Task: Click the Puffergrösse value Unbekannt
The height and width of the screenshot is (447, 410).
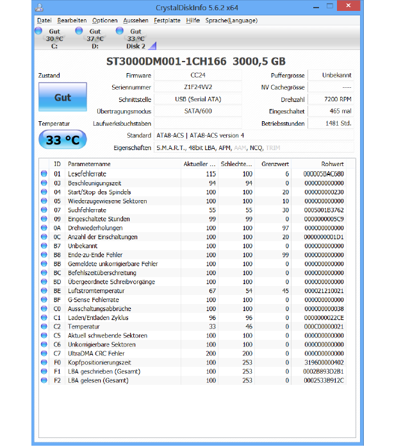Action: tap(331, 75)
